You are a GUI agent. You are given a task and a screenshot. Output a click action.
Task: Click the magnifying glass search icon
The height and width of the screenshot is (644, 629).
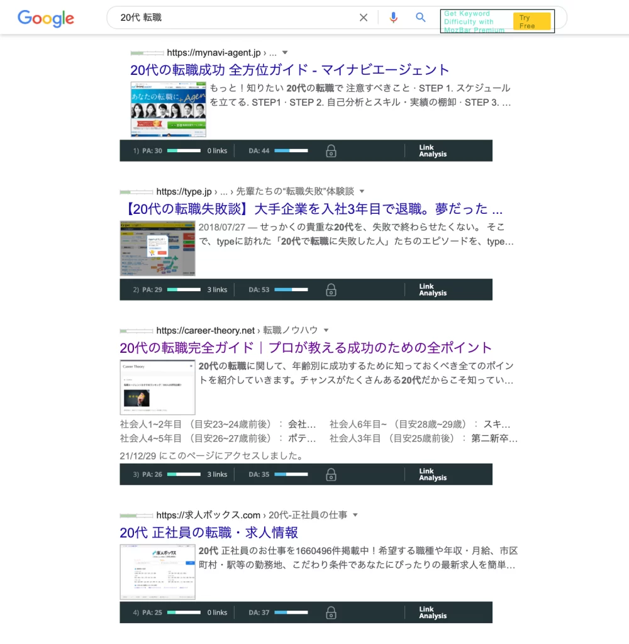pyautogui.click(x=421, y=18)
